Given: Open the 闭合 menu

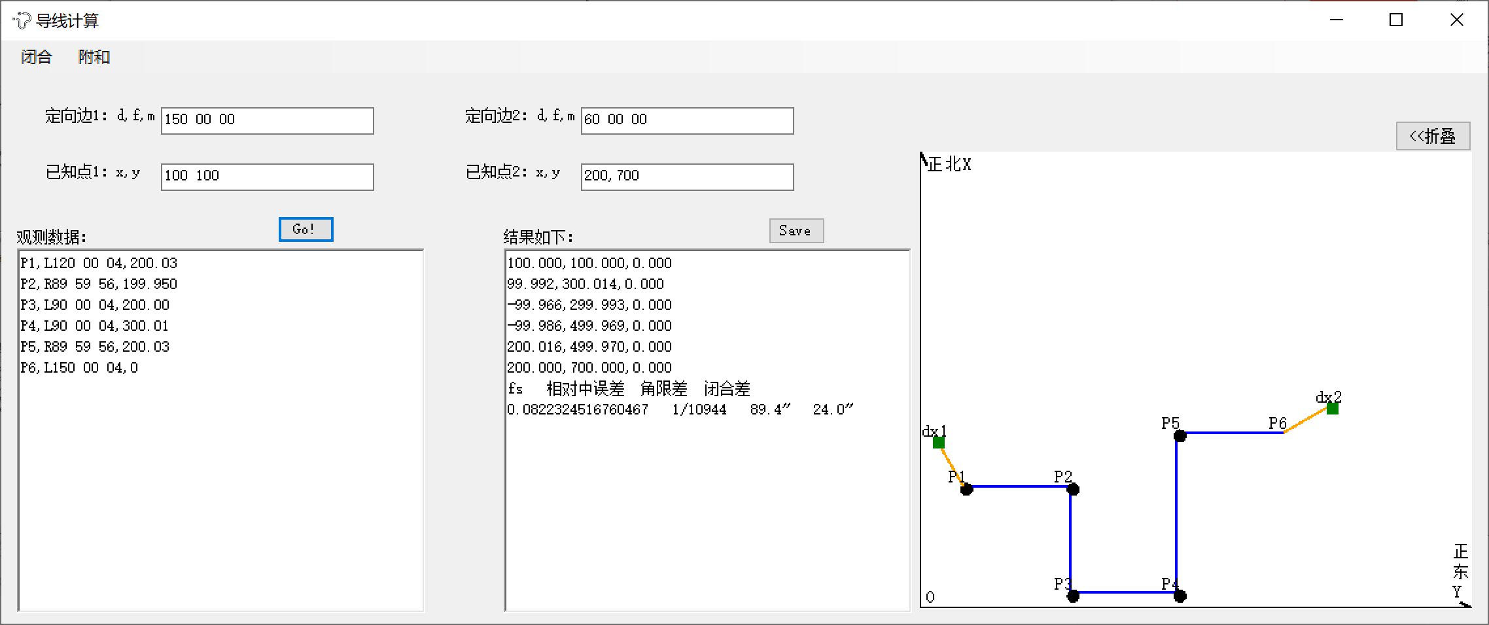Looking at the screenshot, I should coord(36,57).
